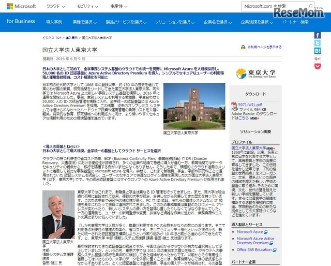Click the date 掲載日: 2016 年 6 月 9 日
The image size is (331, 266).
64,58
